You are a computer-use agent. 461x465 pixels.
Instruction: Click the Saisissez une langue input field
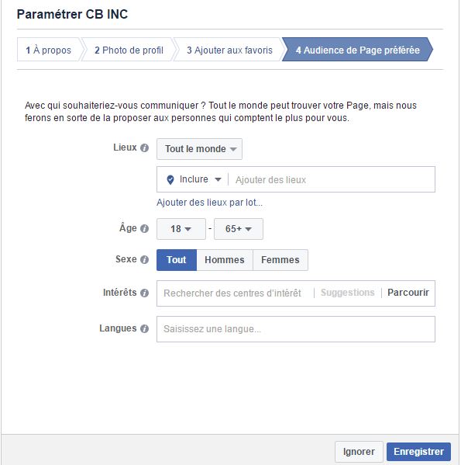(x=296, y=329)
